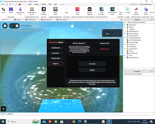Close the Opvv notification popup
155x124 pixels.
click(x=104, y=31)
